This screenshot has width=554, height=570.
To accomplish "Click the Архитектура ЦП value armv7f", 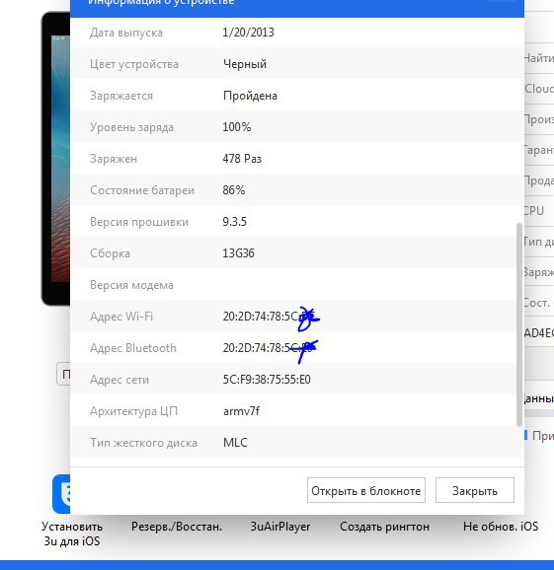I will click(x=241, y=411).
